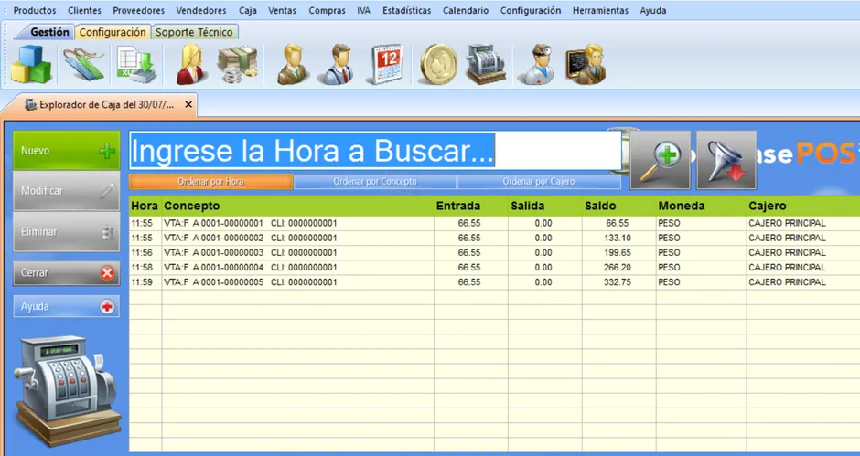
Task: Open the blonde woman clients icon
Action: [x=191, y=64]
